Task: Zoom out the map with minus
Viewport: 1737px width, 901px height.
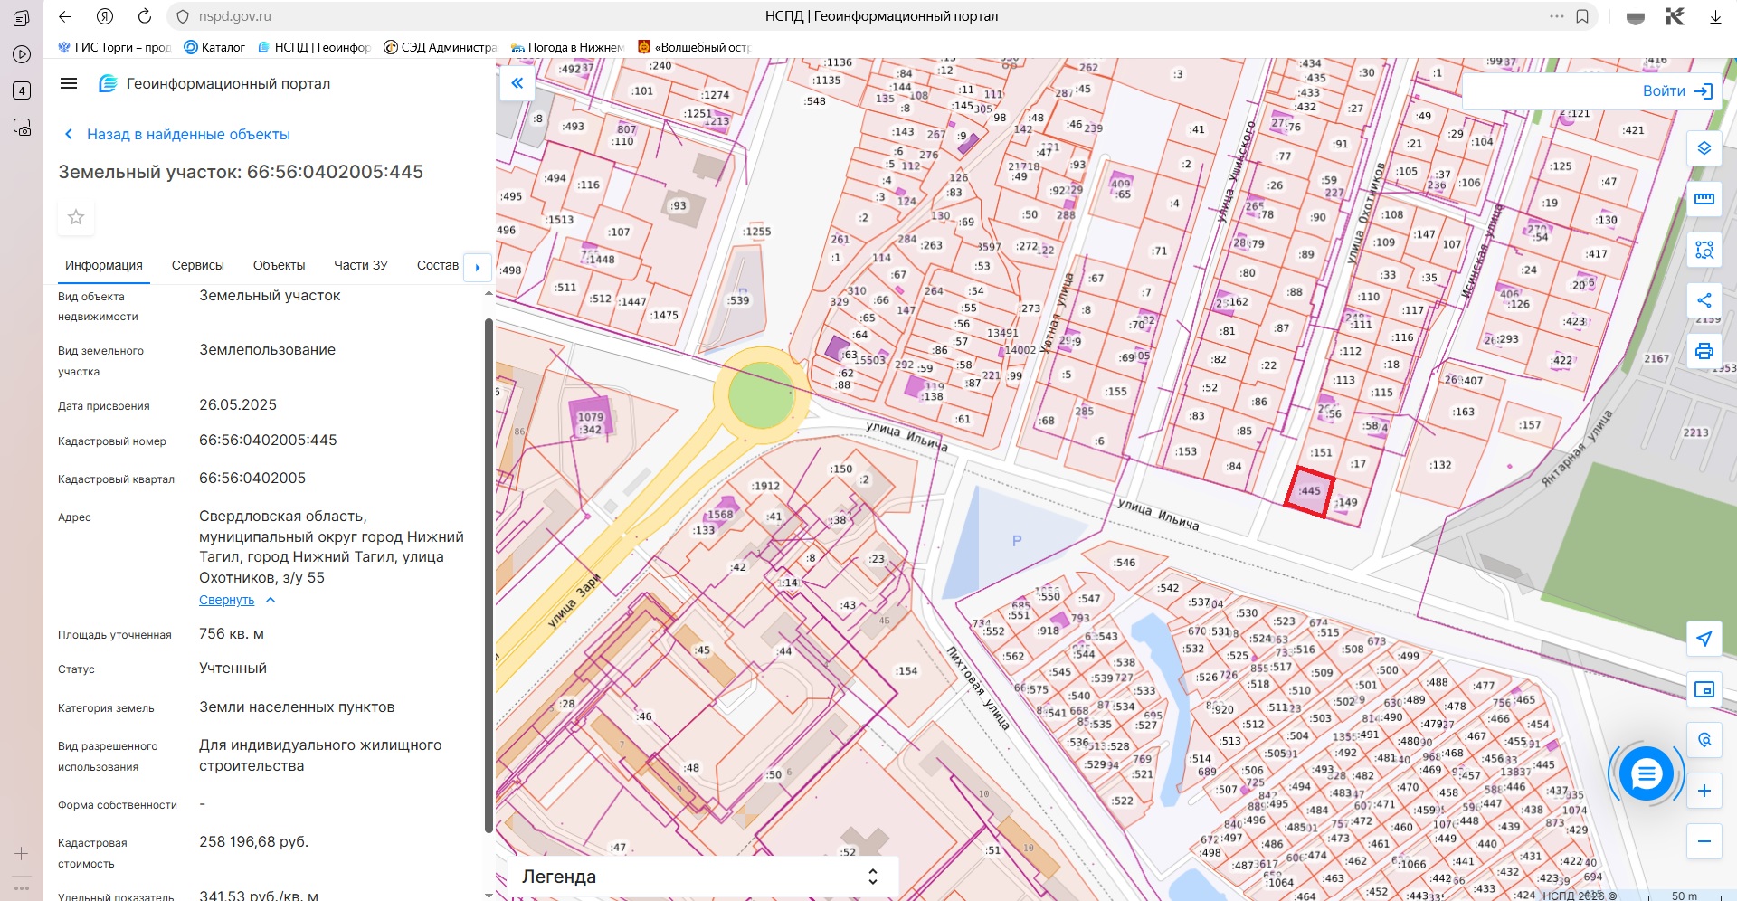Action: pos(1704,841)
